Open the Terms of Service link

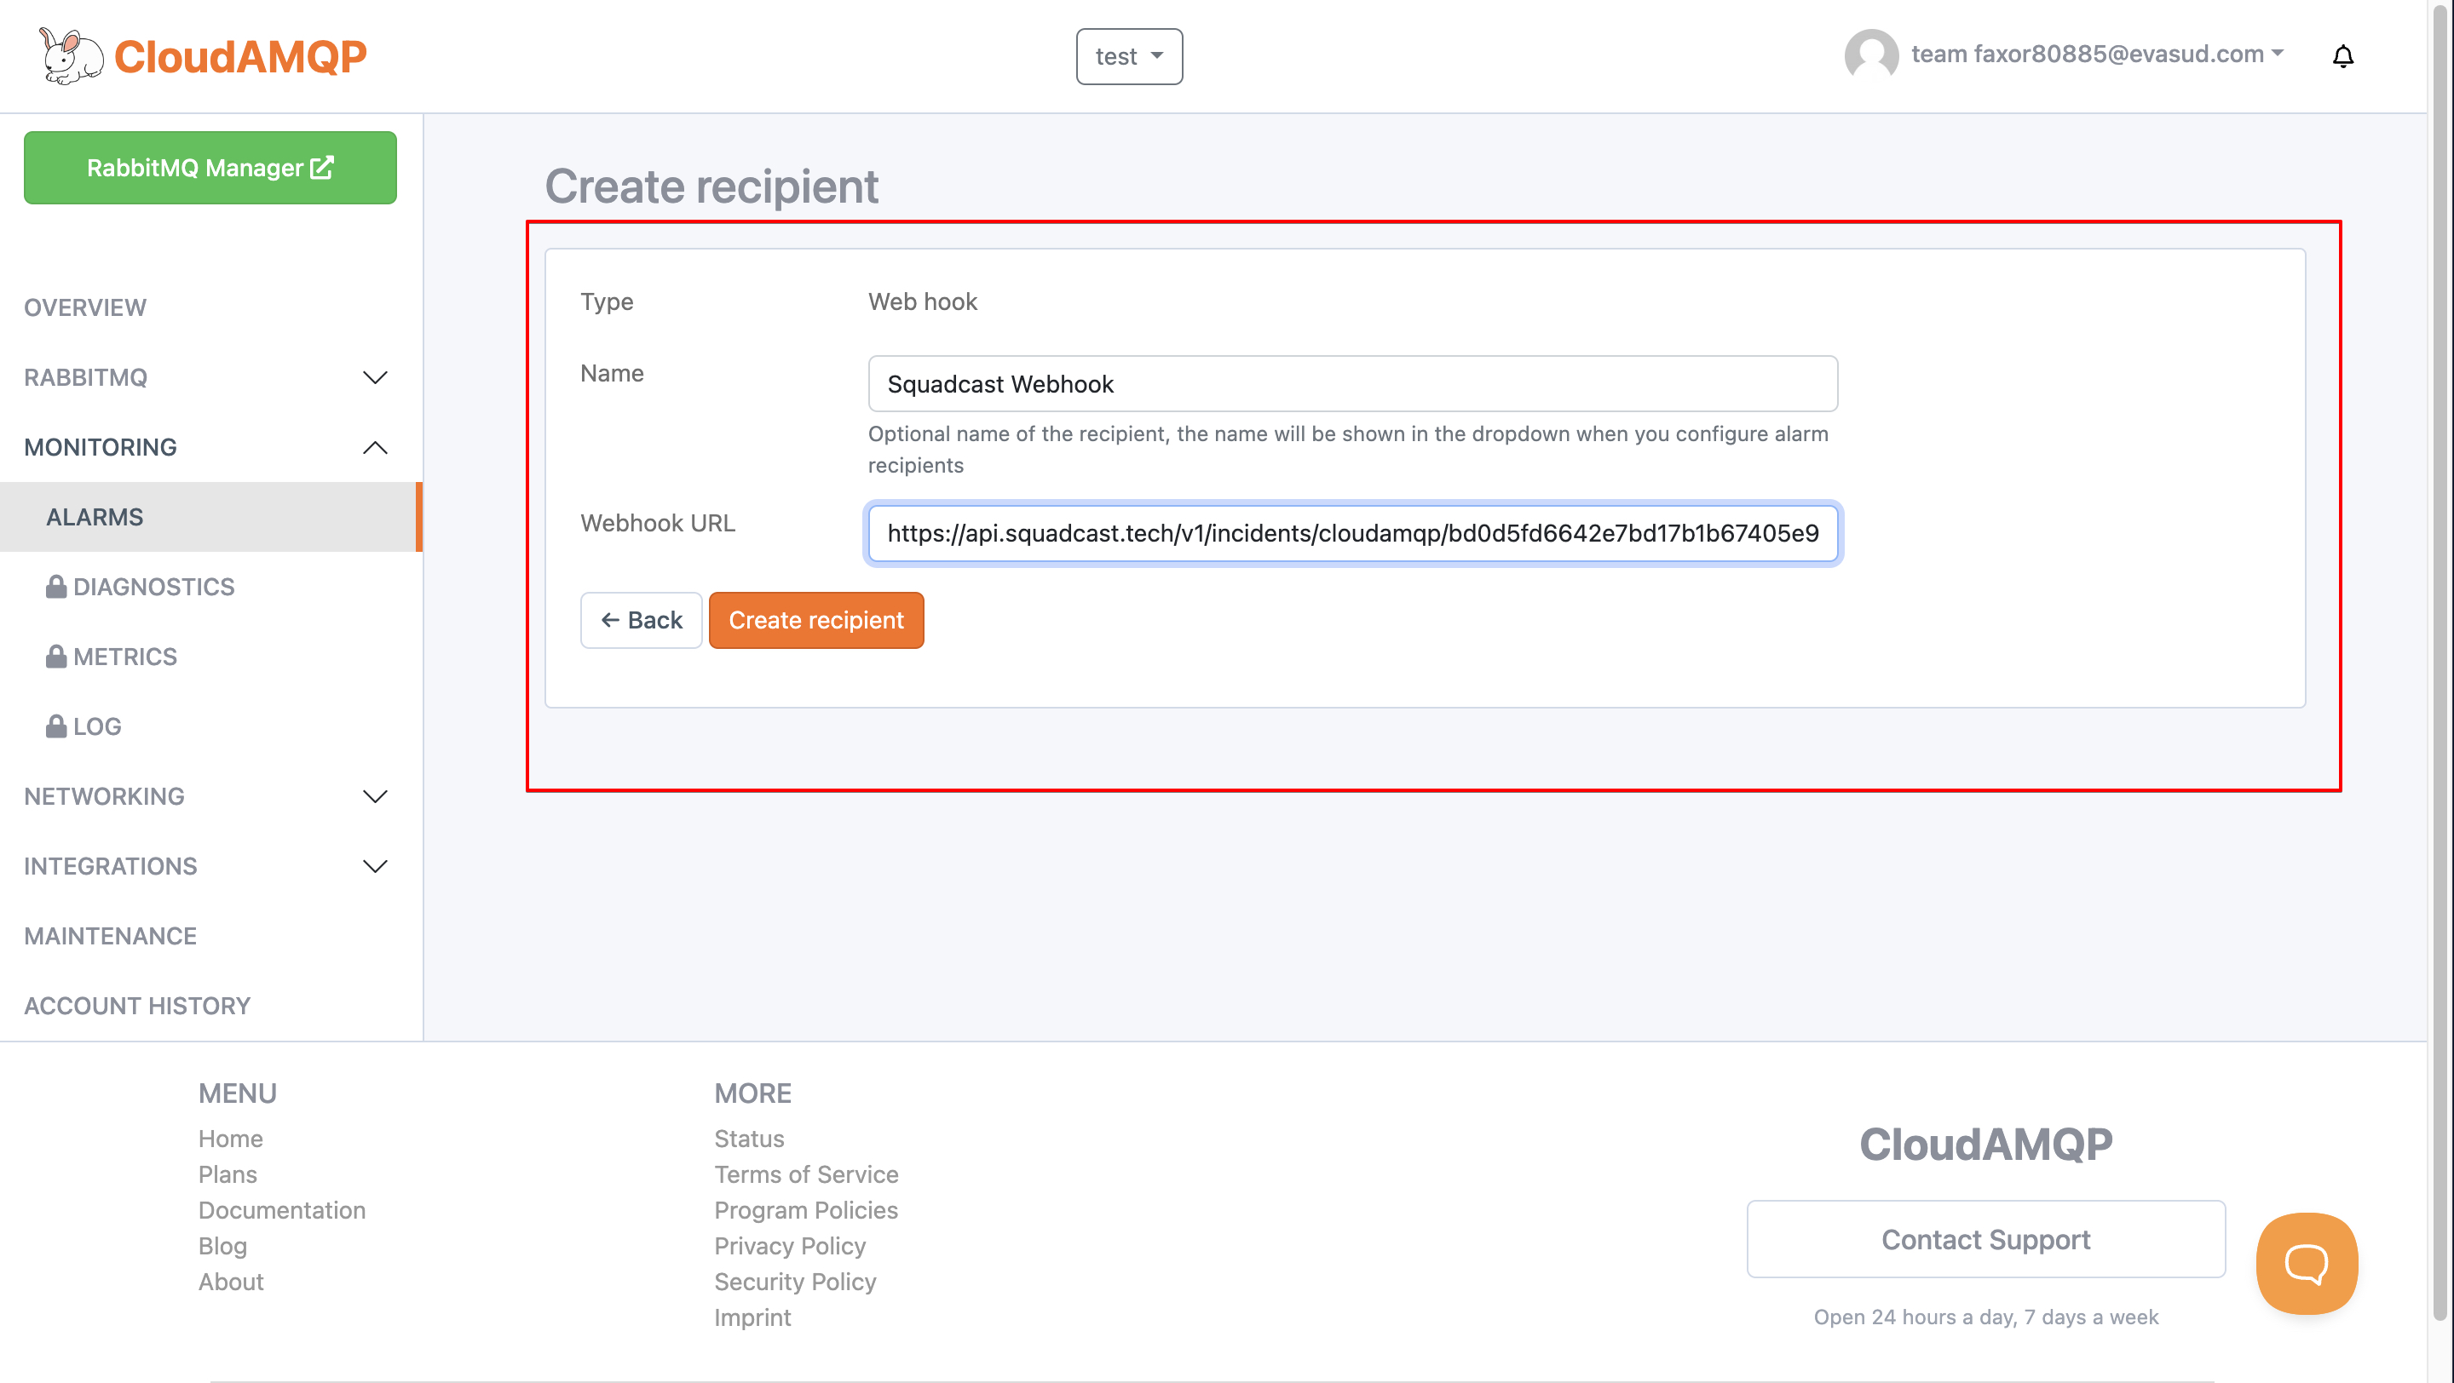806,1174
